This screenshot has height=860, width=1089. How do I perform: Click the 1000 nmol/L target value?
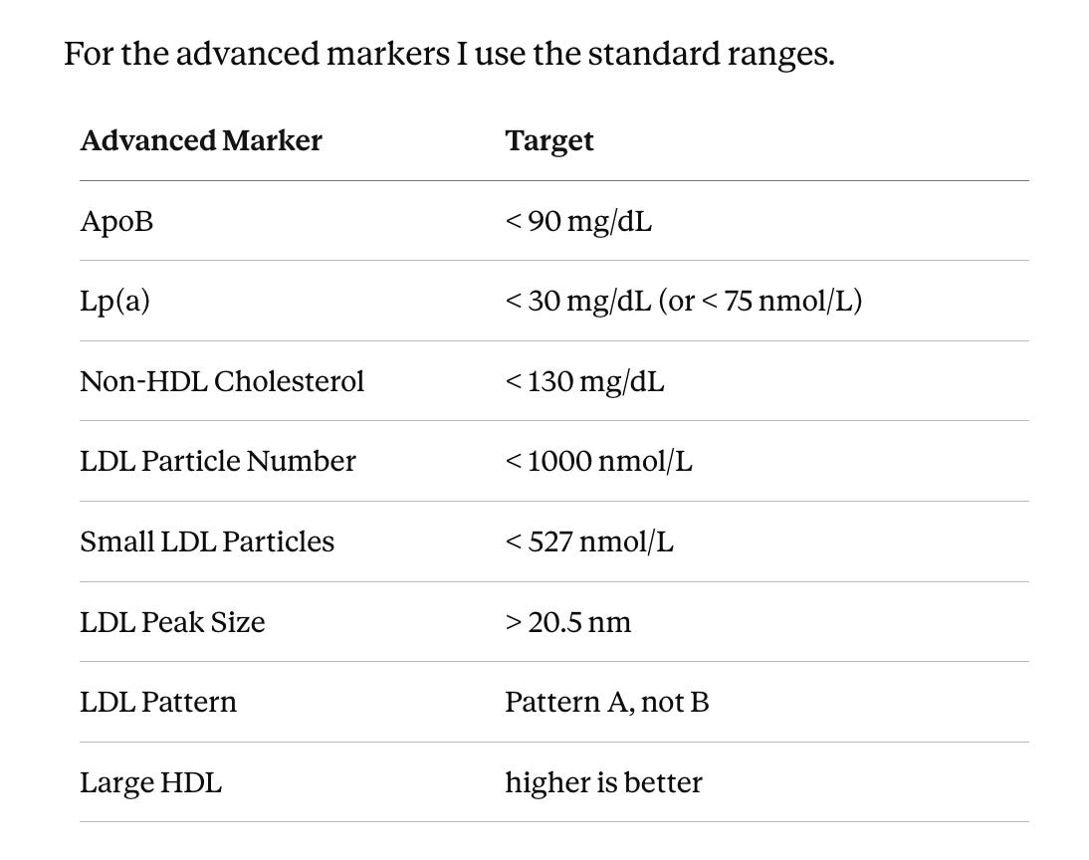click(598, 461)
